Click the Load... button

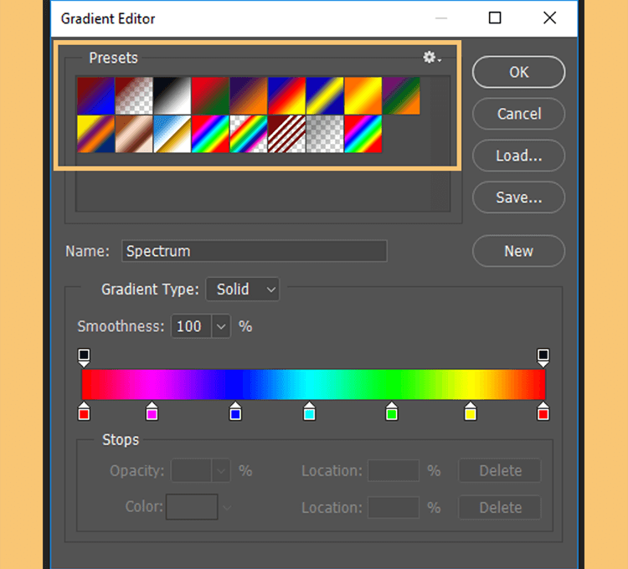pyautogui.click(x=518, y=156)
